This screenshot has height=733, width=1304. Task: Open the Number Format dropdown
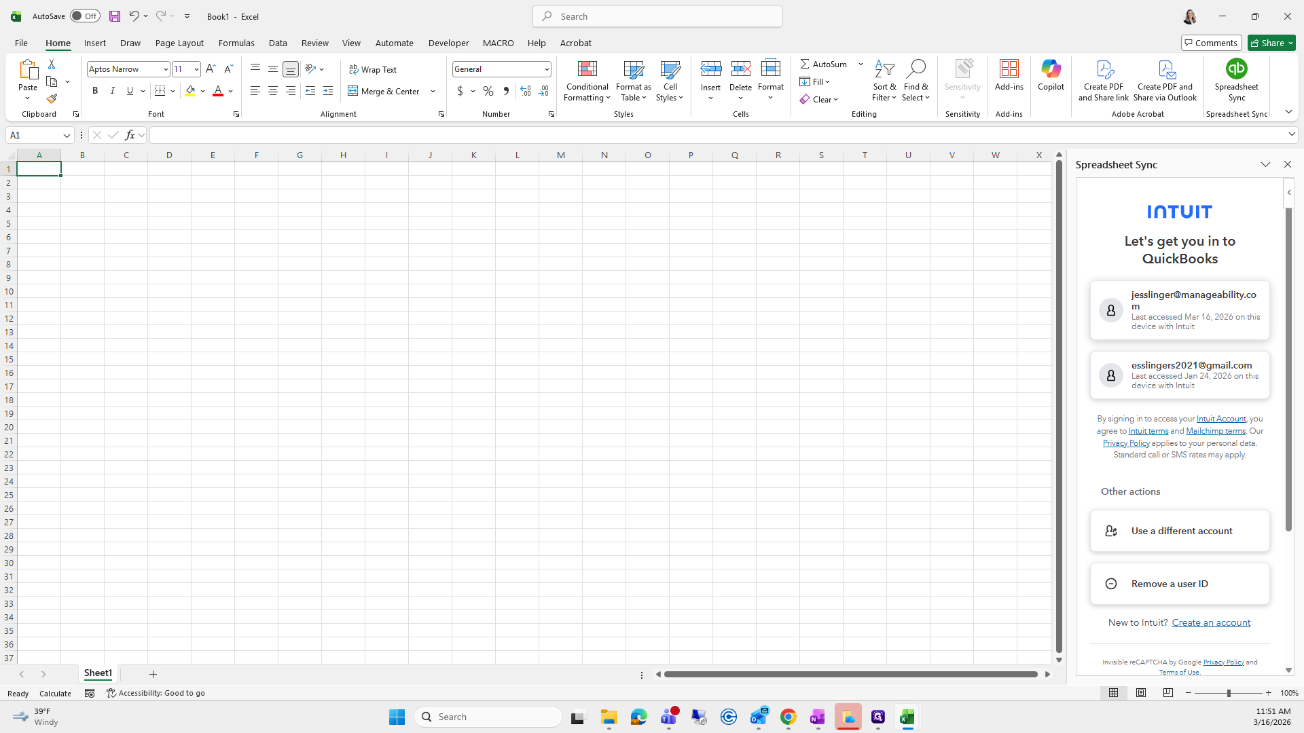[546, 69]
